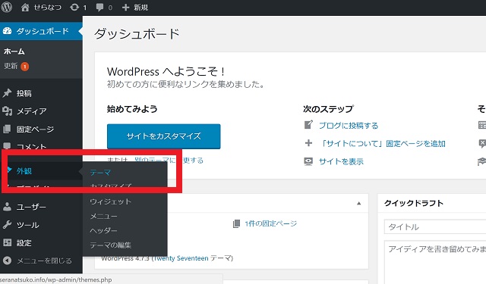Click the orange update count badge
Viewport: 486px width, 284px height.
click(25, 66)
